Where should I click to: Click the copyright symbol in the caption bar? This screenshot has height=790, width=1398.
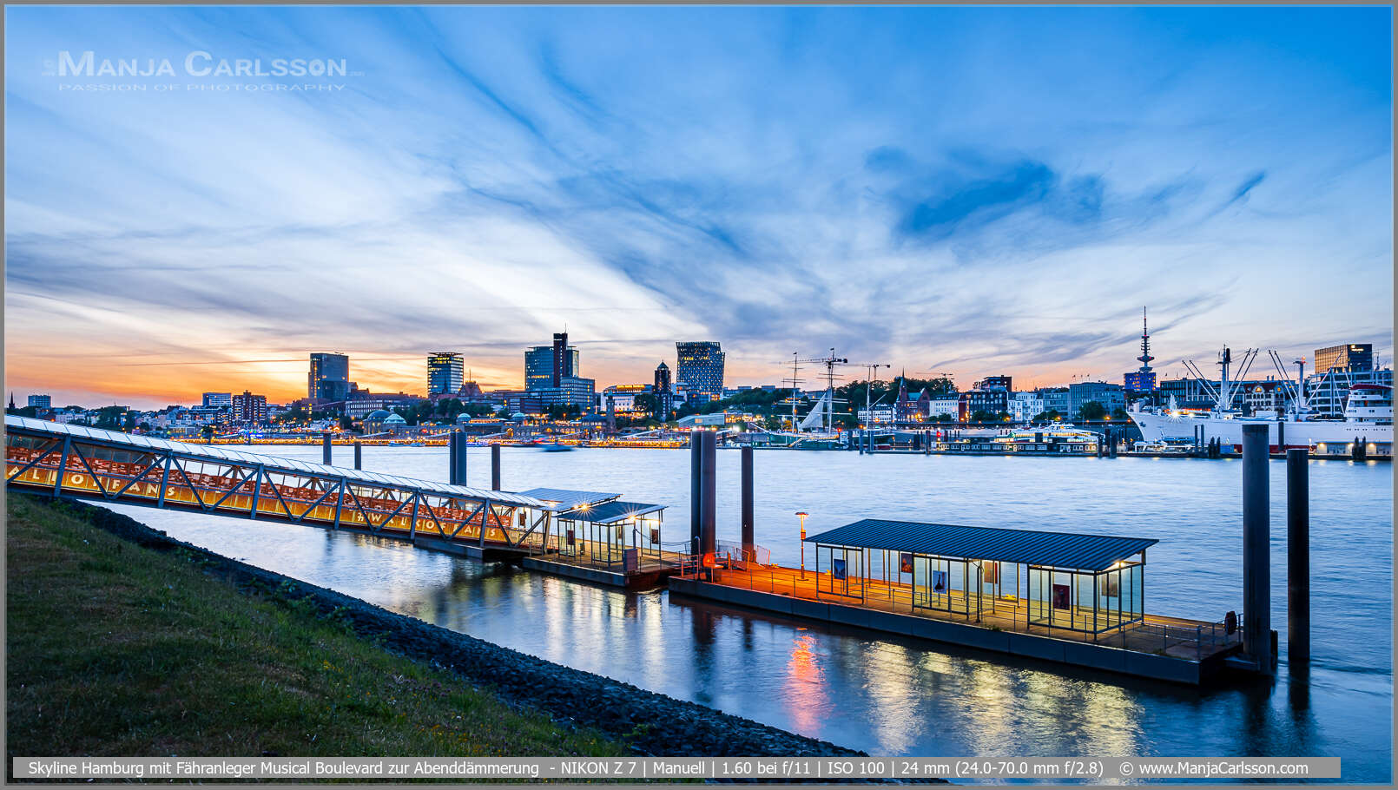[x=1126, y=768]
